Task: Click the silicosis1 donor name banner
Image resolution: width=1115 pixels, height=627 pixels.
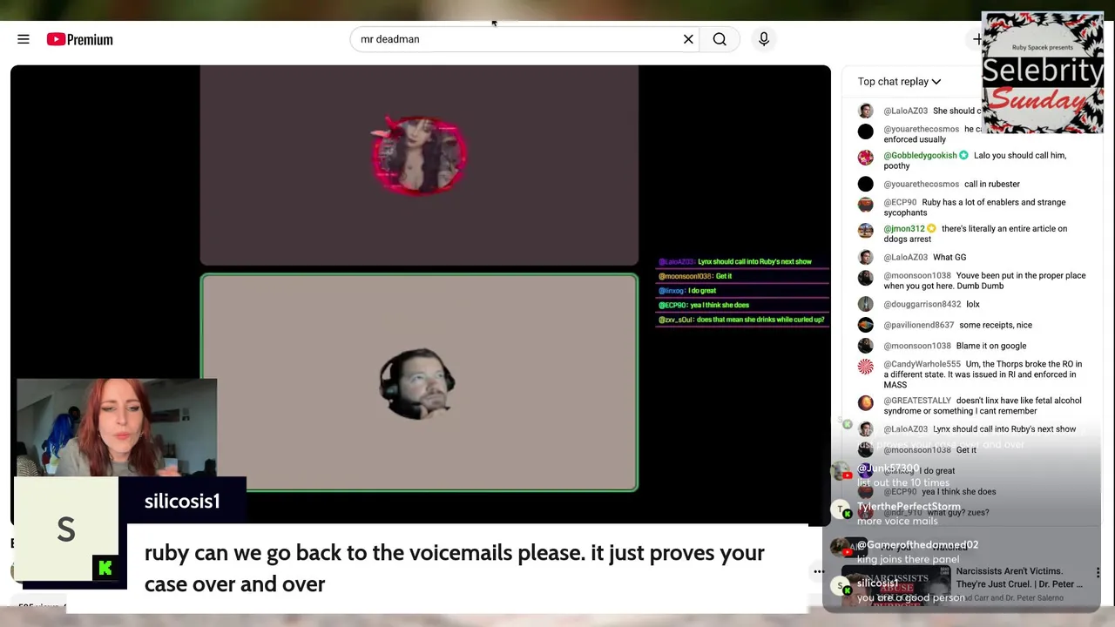Action: click(x=182, y=502)
